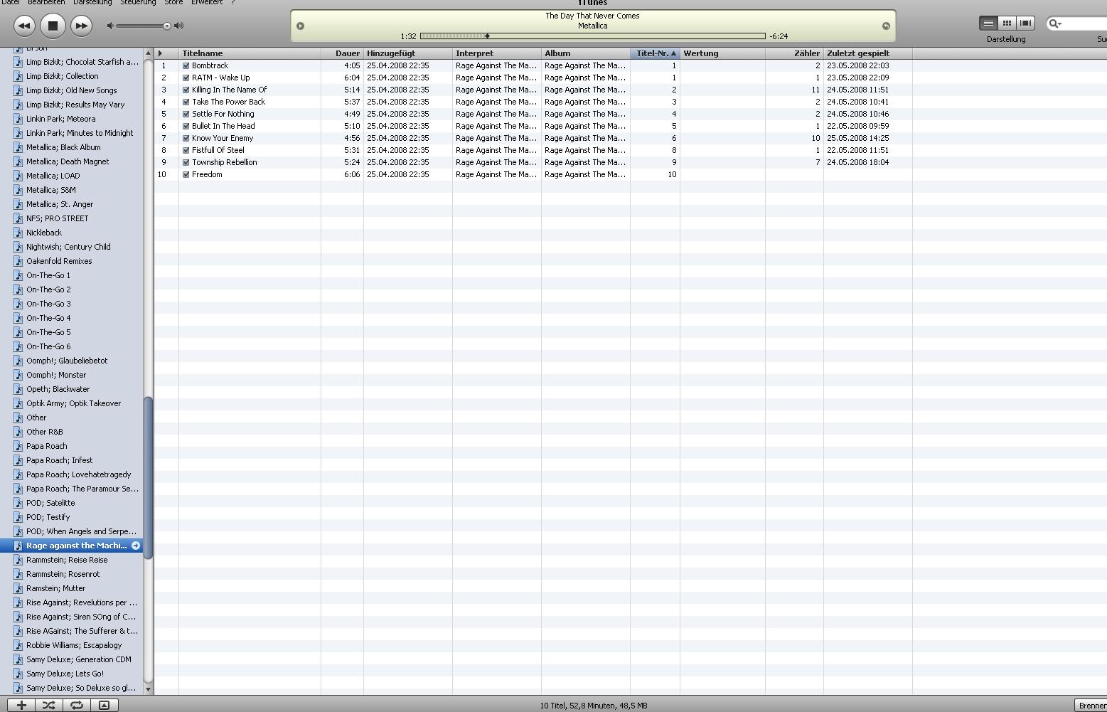Open the Metallica; Black Album playlist
1107x712 pixels.
tap(71, 147)
